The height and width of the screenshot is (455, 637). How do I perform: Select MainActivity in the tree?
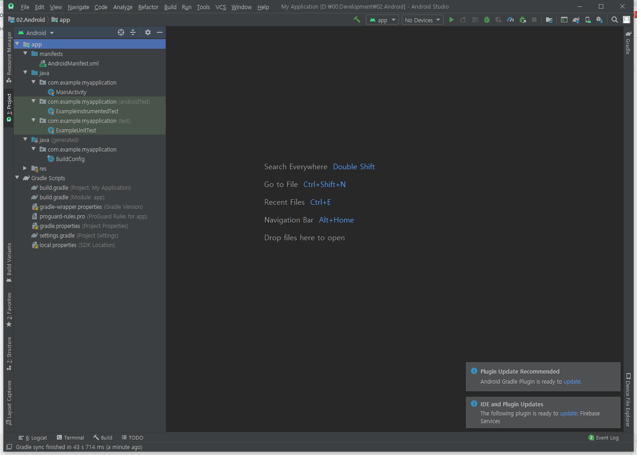tap(67, 92)
